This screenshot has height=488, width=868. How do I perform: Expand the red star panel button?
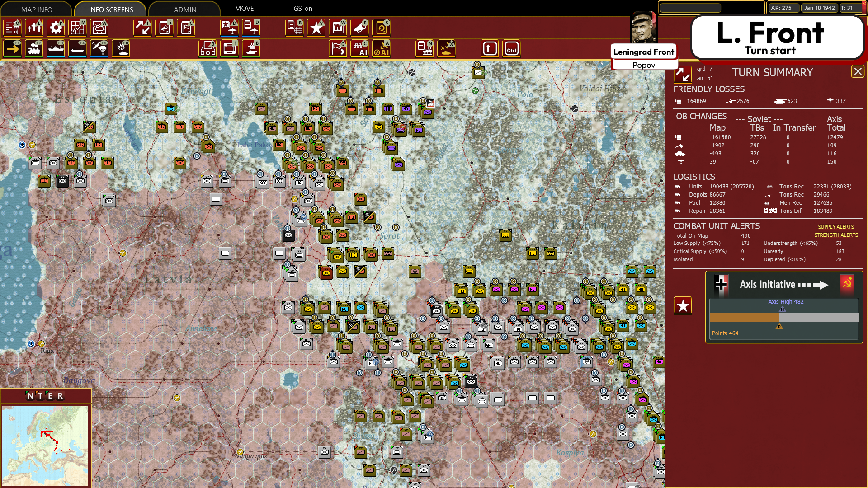tap(683, 306)
